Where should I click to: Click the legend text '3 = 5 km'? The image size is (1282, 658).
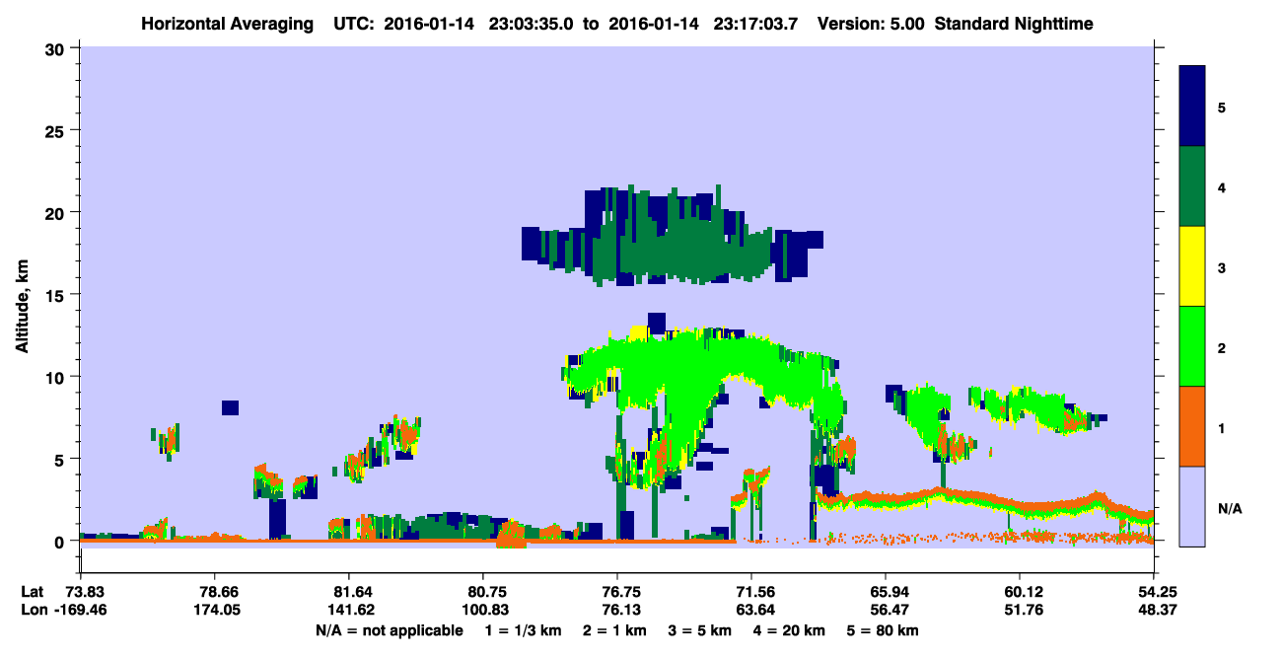click(698, 629)
